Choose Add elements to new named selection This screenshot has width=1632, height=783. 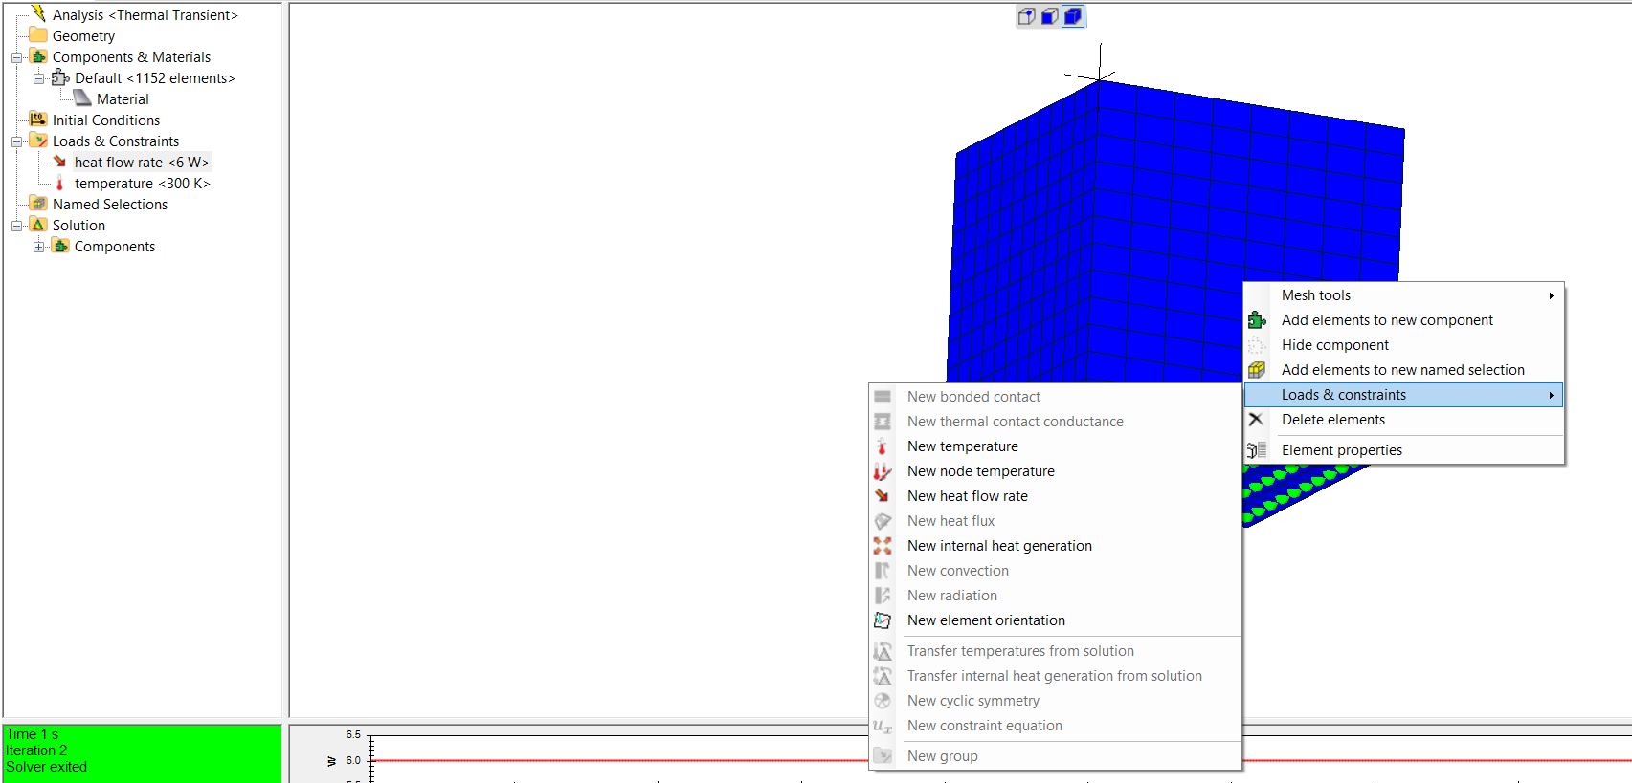(1404, 370)
